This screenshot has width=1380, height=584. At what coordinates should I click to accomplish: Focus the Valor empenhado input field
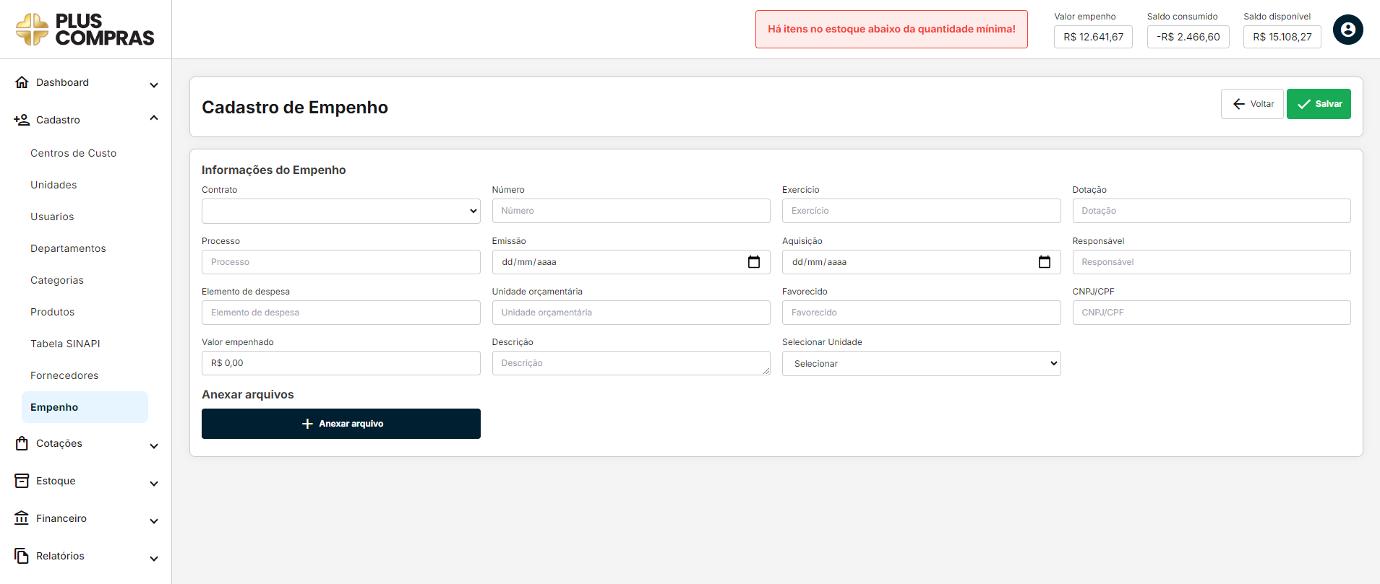340,363
